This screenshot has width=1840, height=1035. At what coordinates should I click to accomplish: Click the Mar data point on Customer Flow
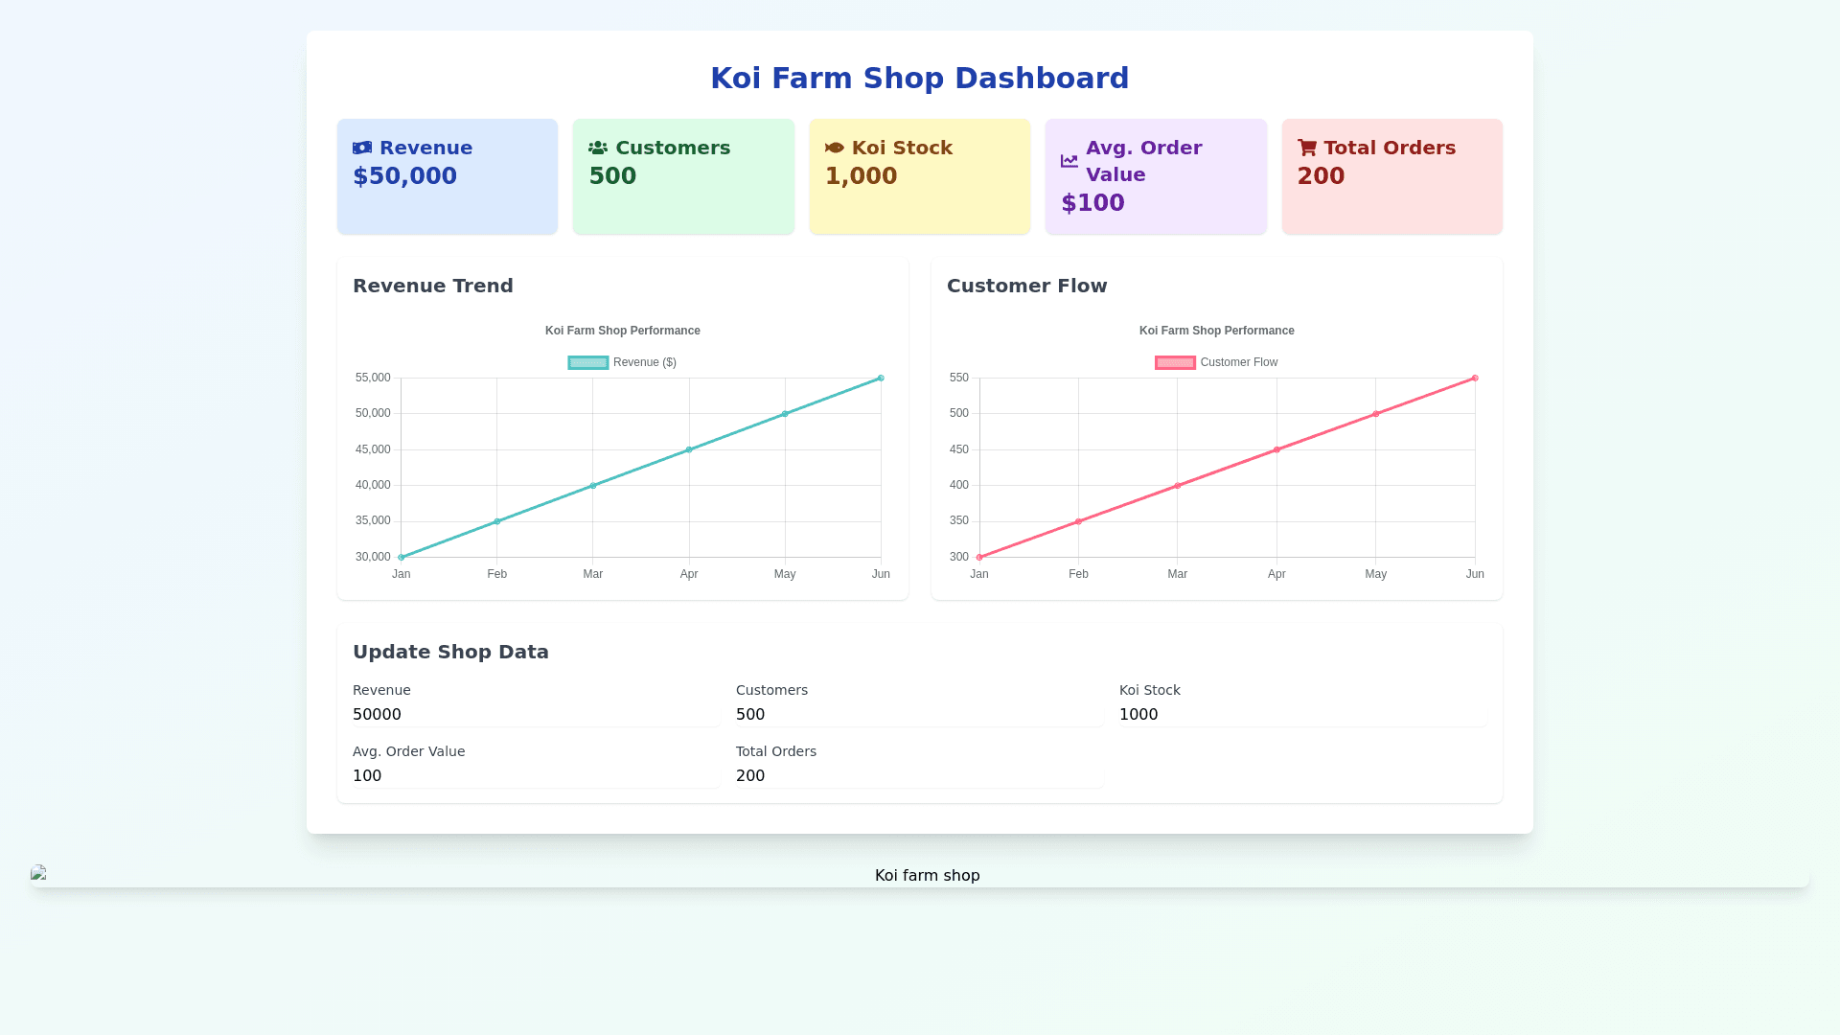coord(1178,486)
